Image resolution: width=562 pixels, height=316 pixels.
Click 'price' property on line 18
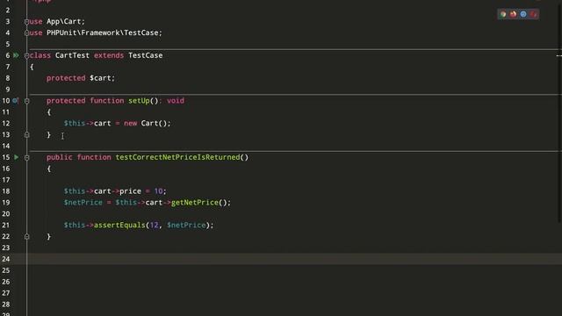(130, 191)
